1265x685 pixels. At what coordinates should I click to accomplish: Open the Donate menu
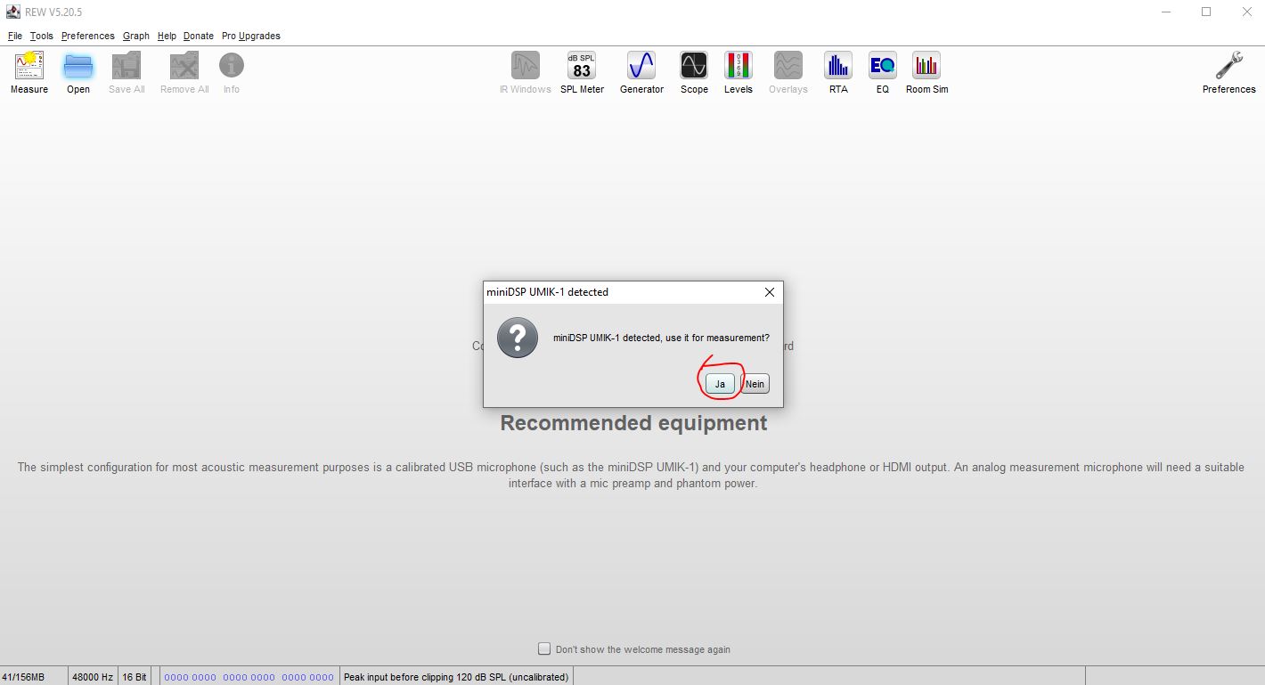[199, 36]
